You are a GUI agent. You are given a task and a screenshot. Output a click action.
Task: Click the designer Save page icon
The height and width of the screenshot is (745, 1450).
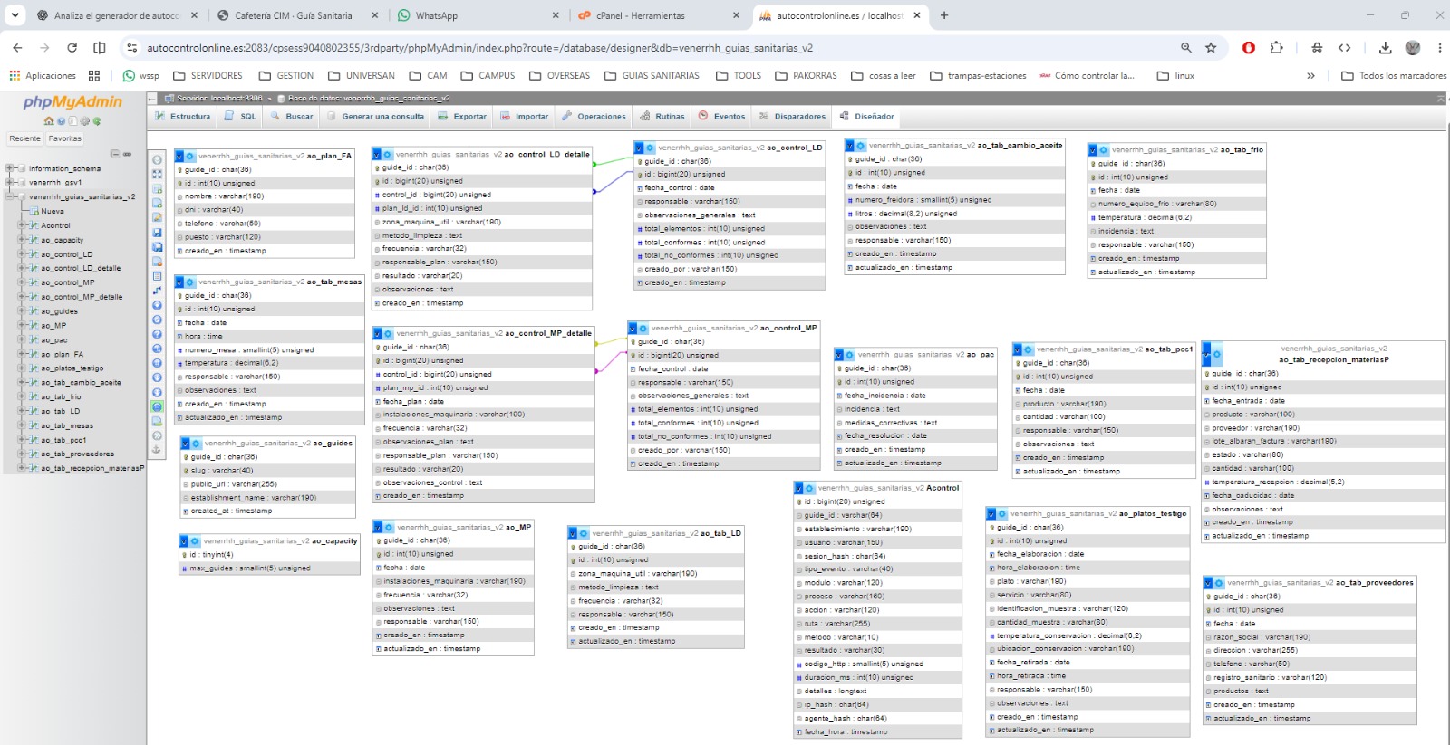coord(157,233)
